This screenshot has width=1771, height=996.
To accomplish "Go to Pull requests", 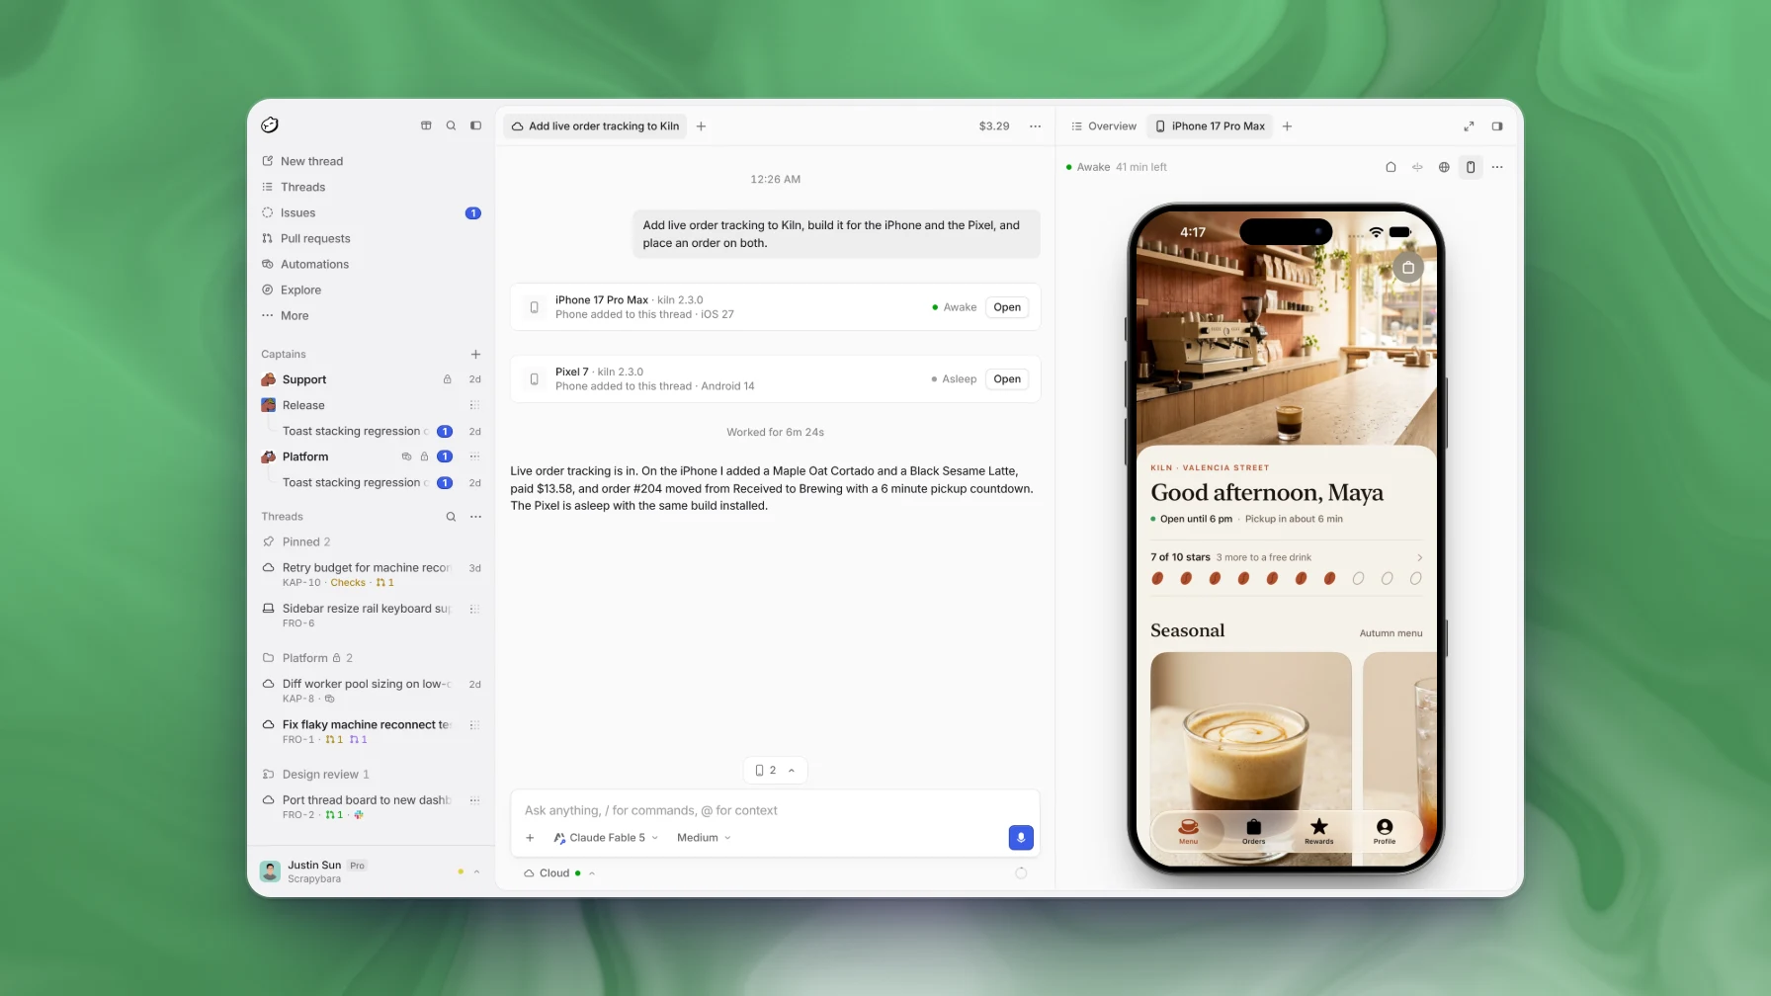I will (371, 238).
